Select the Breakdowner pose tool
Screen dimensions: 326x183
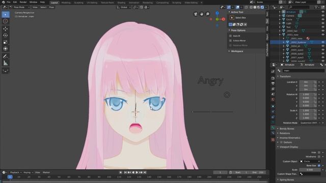[x=6, y=71]
